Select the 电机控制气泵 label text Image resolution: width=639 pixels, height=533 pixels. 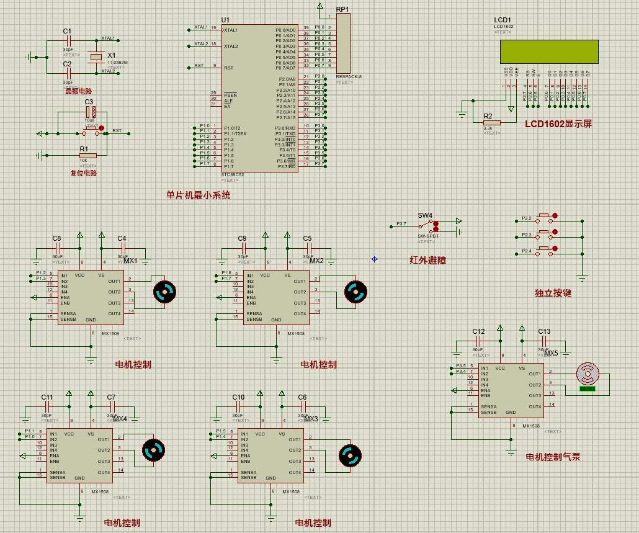point(553,457)
